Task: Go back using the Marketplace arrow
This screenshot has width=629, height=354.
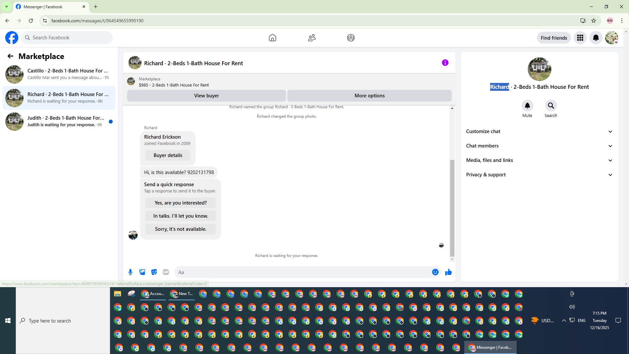Action: click(10, 56)
